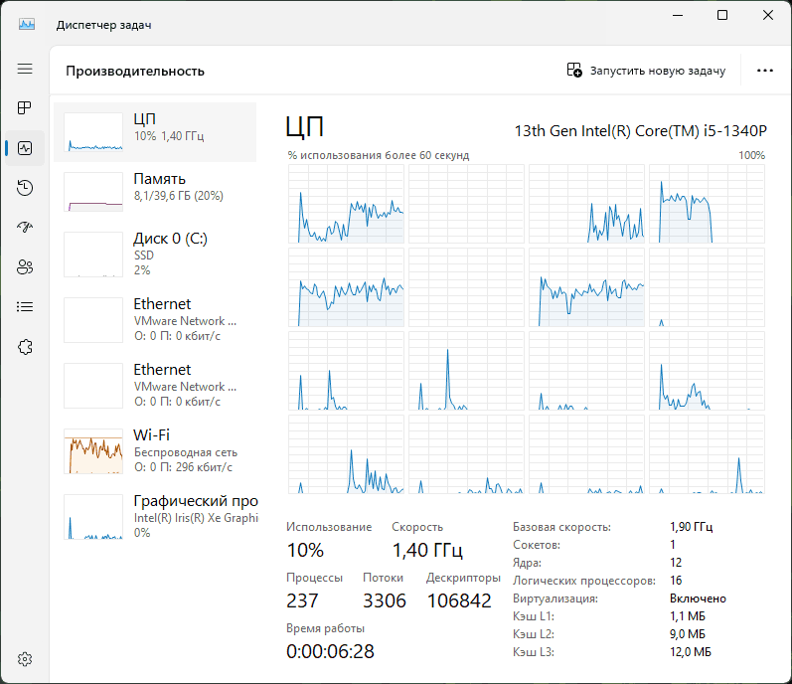Click the Скорость value 1,40 ГГц
Screen dimensions: 792x684
point(427,550)
